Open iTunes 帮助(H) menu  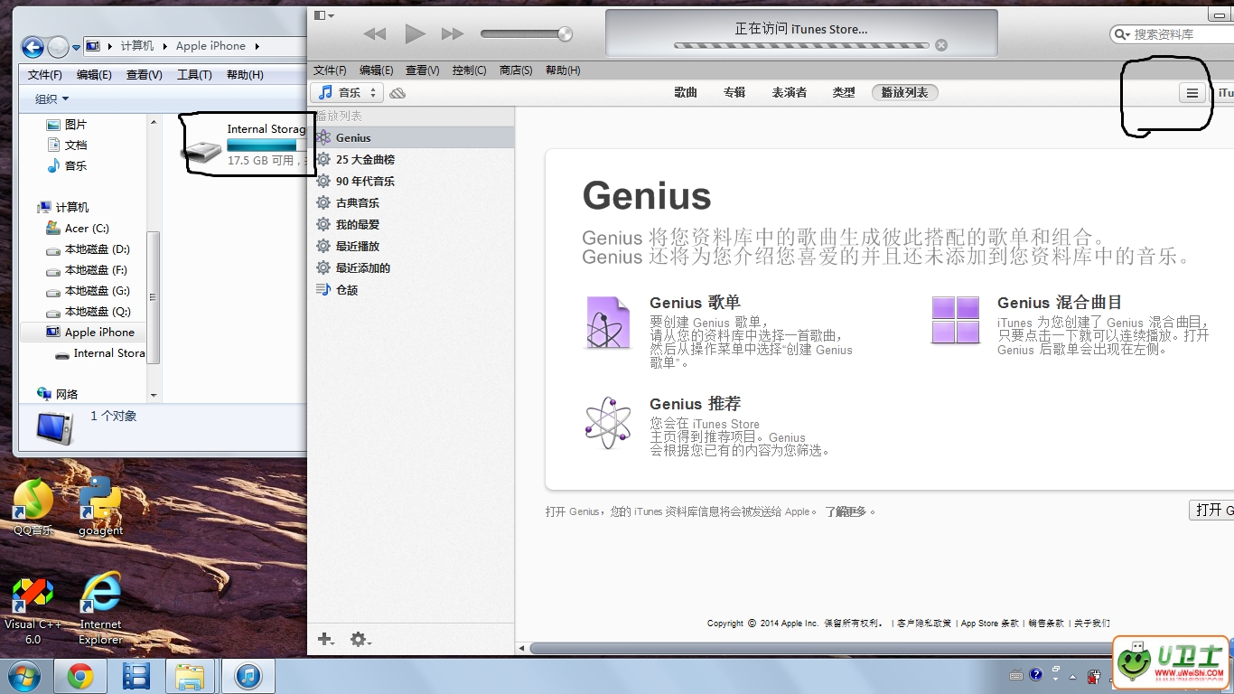tap(563, 70)
